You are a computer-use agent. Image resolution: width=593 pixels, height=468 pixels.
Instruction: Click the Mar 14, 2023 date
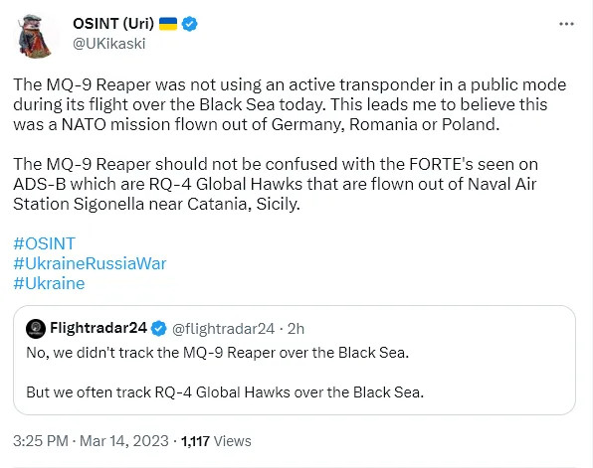coord(124,441)
